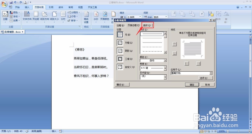252x134 pixels.
Task: Toggle the top border preview button
Action: [175, 44]
